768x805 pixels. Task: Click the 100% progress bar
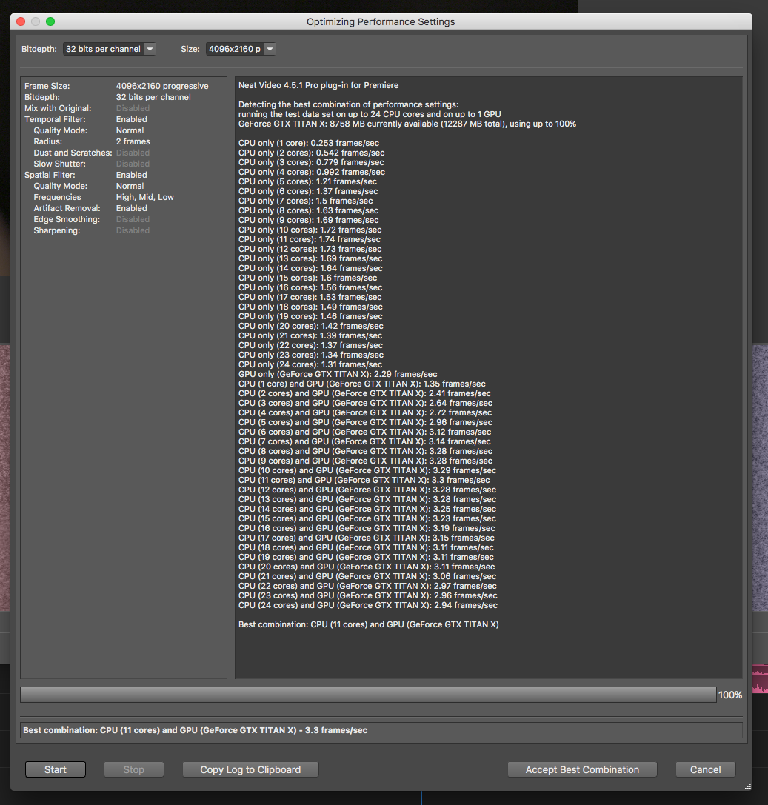pos(368,695)
